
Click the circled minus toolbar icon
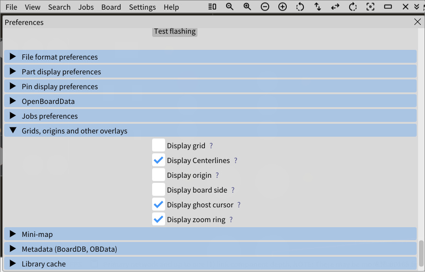coord(265,7)
